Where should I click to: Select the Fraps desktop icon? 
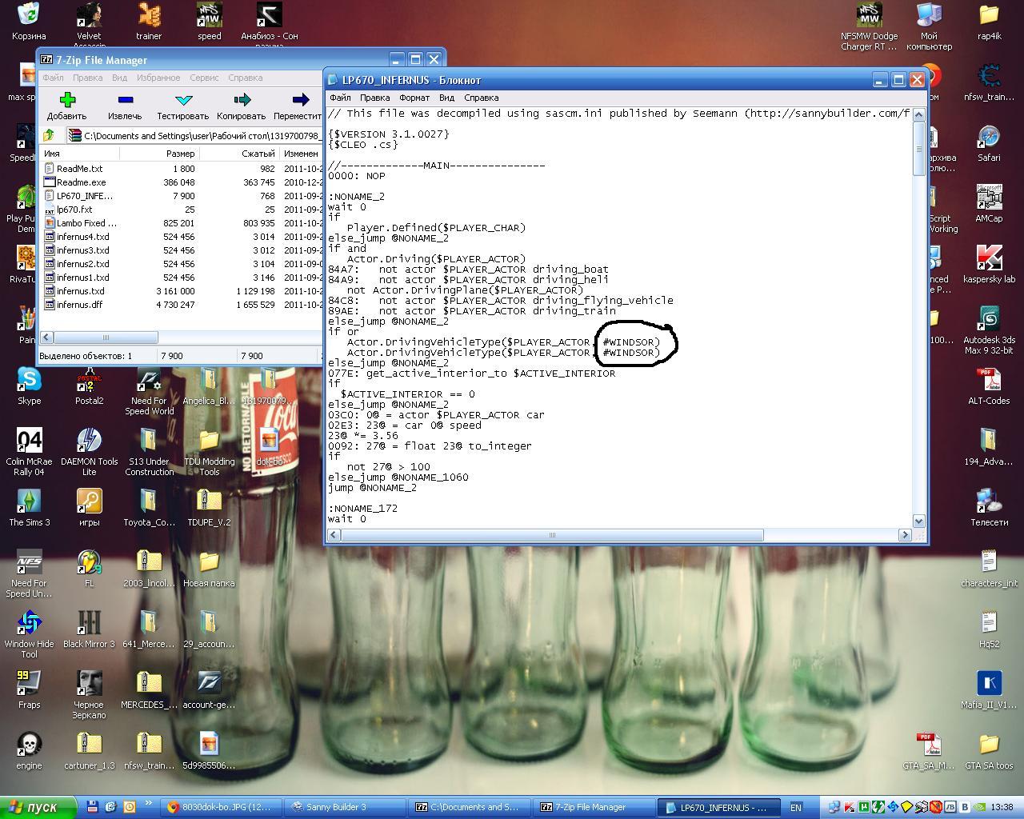coord(29,689)
